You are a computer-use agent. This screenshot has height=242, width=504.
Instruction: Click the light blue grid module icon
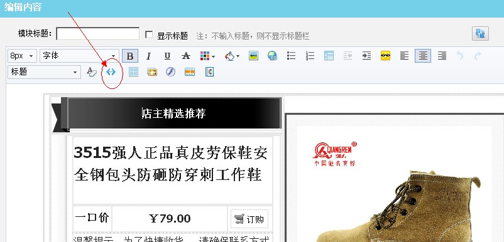click(133, 72)
